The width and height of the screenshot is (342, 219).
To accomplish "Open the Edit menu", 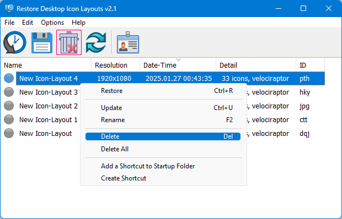I will coord(28,23).
